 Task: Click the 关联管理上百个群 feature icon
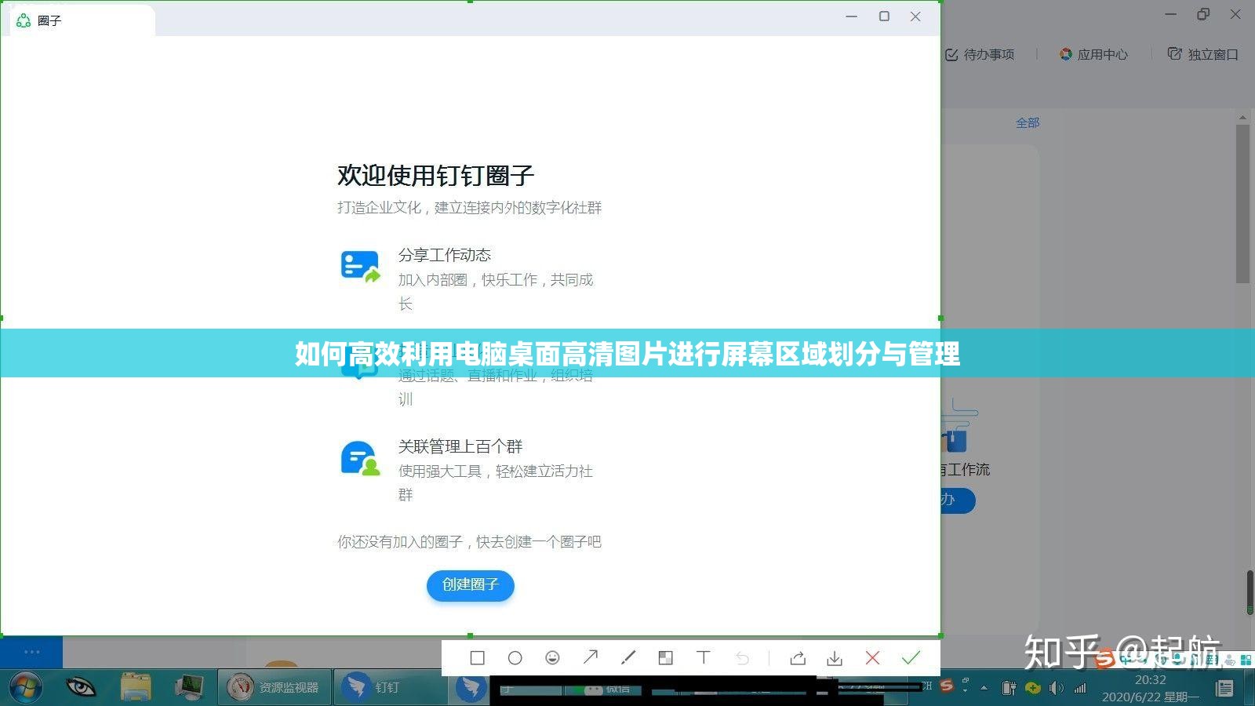(x=360, y=459)
